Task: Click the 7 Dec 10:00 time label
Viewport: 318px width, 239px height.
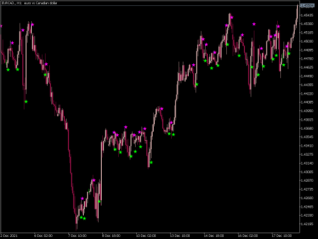Action: [77, 236]
